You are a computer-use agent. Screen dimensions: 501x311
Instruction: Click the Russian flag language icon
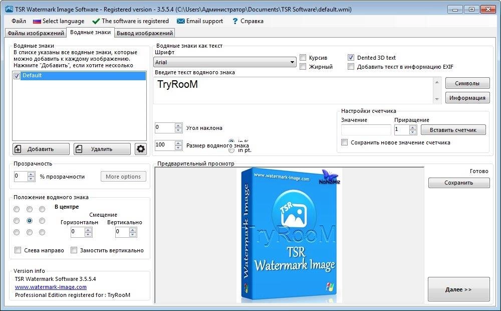[37, 22]
